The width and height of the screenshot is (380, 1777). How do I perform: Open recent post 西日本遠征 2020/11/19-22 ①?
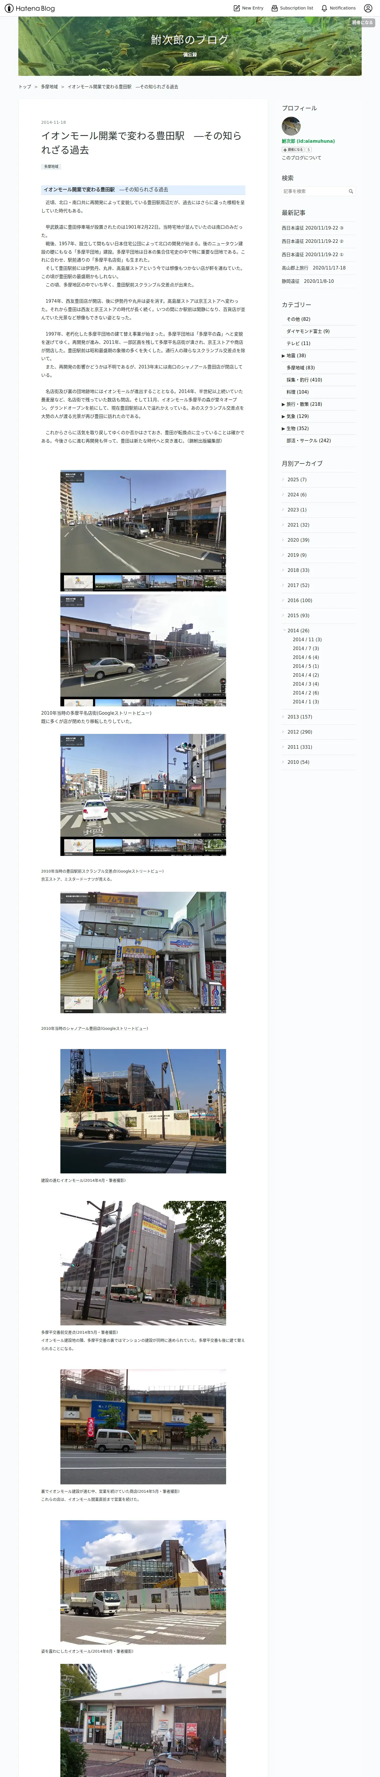[313, 254]
